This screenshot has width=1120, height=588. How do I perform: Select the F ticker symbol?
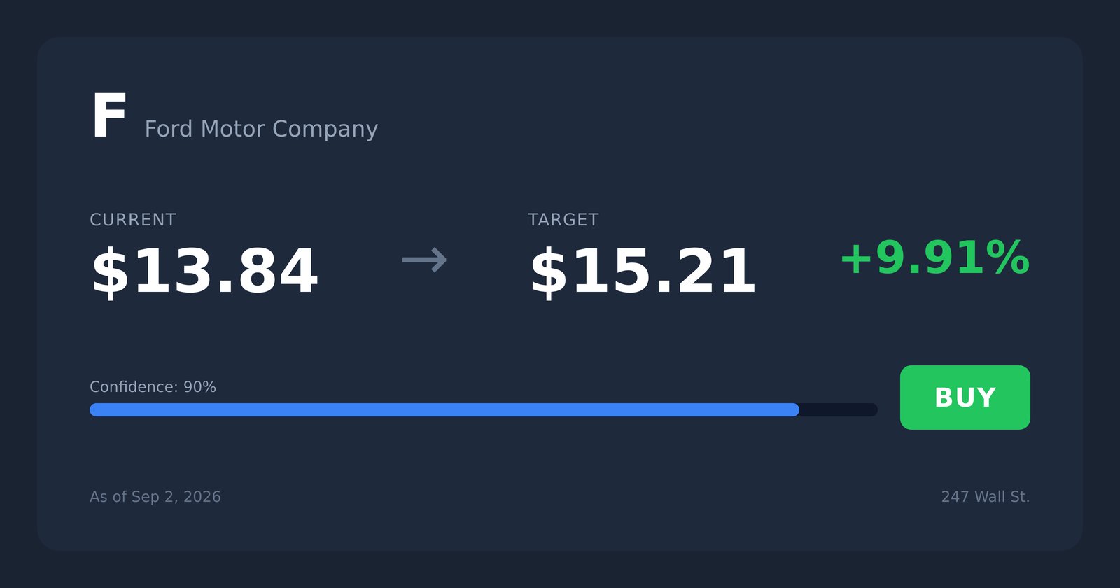(x=108, y=117)
